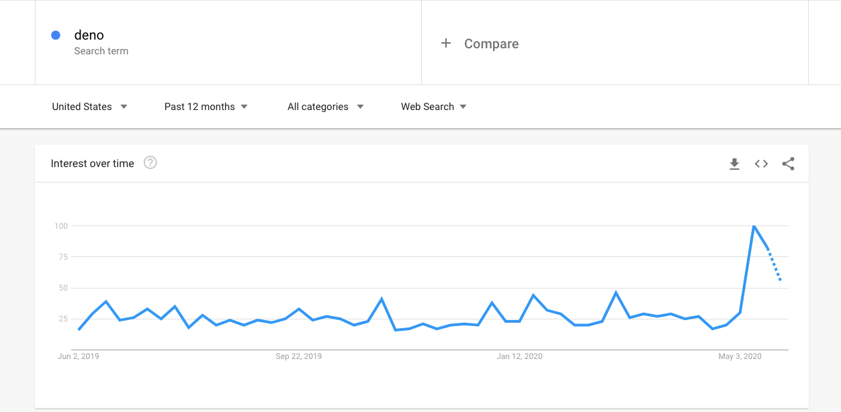Open the Past 12 months time range dropdown

pyautogui.click(x=205, y=106)
